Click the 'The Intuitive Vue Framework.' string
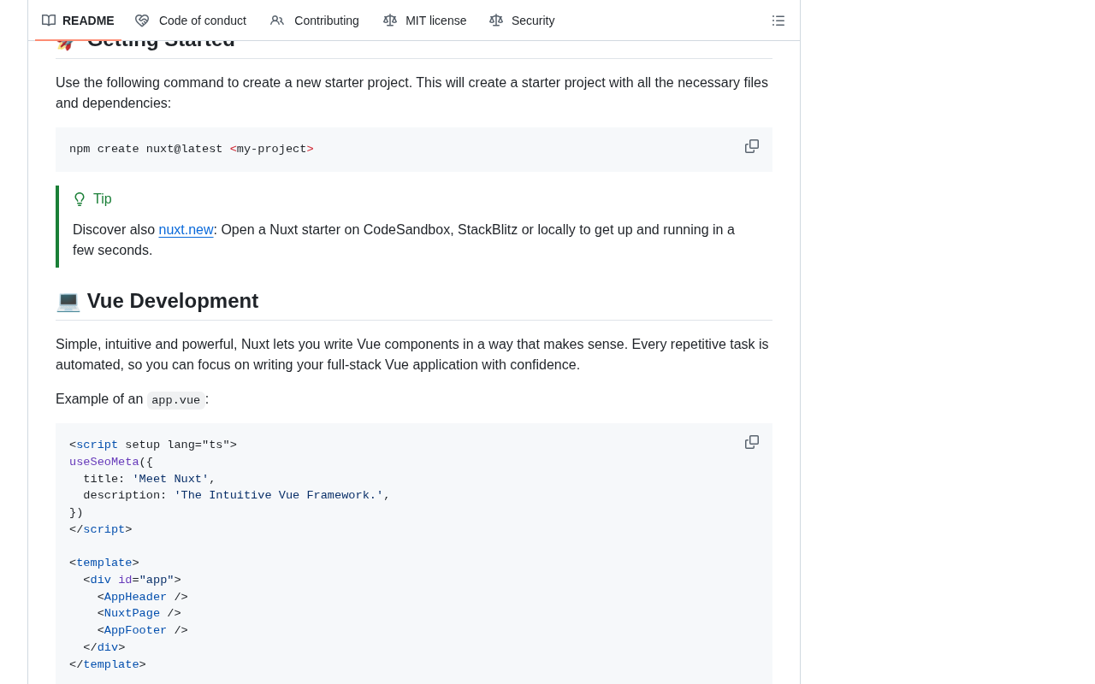Viewport: 1095px width, 684px height. coord(279,495)
